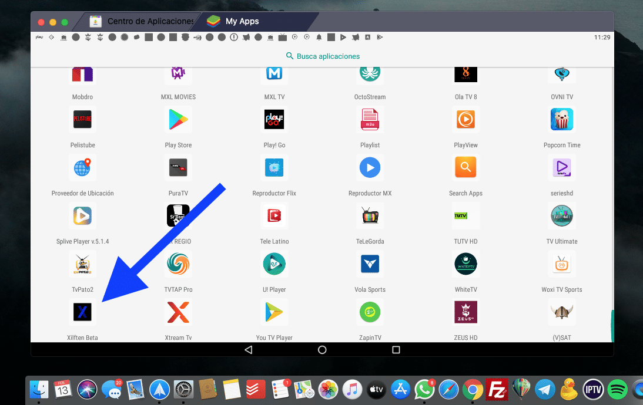Open TVTAP Pro
Viewport: 643px width, 405px height.
(178, 264)
